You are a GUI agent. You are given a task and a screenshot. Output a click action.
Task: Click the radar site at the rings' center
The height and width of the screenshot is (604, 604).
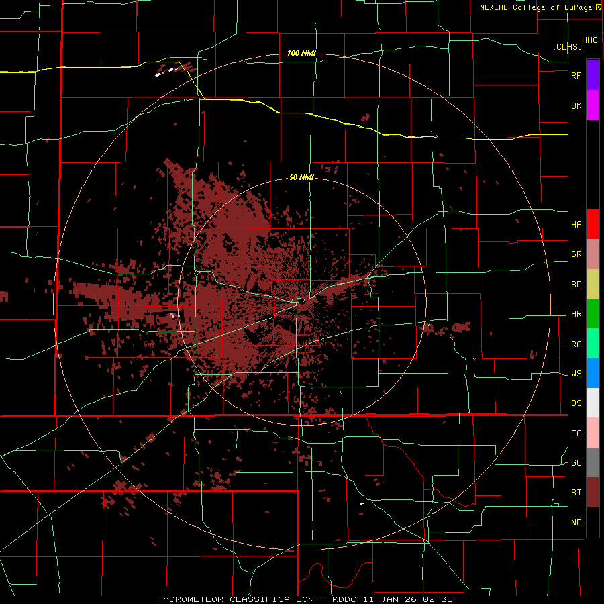click(x=301, y=301)
